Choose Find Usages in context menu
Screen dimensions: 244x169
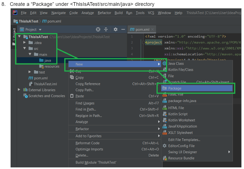tap(115, 103)
